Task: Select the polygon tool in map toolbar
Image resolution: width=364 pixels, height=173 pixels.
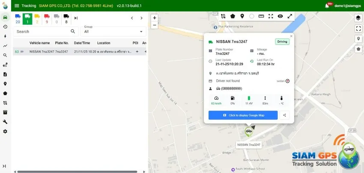Action: pos(233,16)
